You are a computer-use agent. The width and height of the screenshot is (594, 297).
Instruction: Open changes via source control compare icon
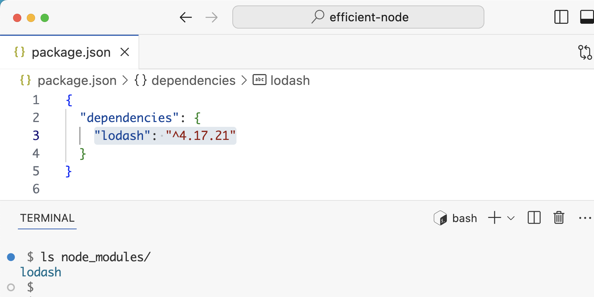coord(585,52)
